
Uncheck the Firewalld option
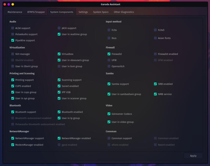tap(109, 54)
